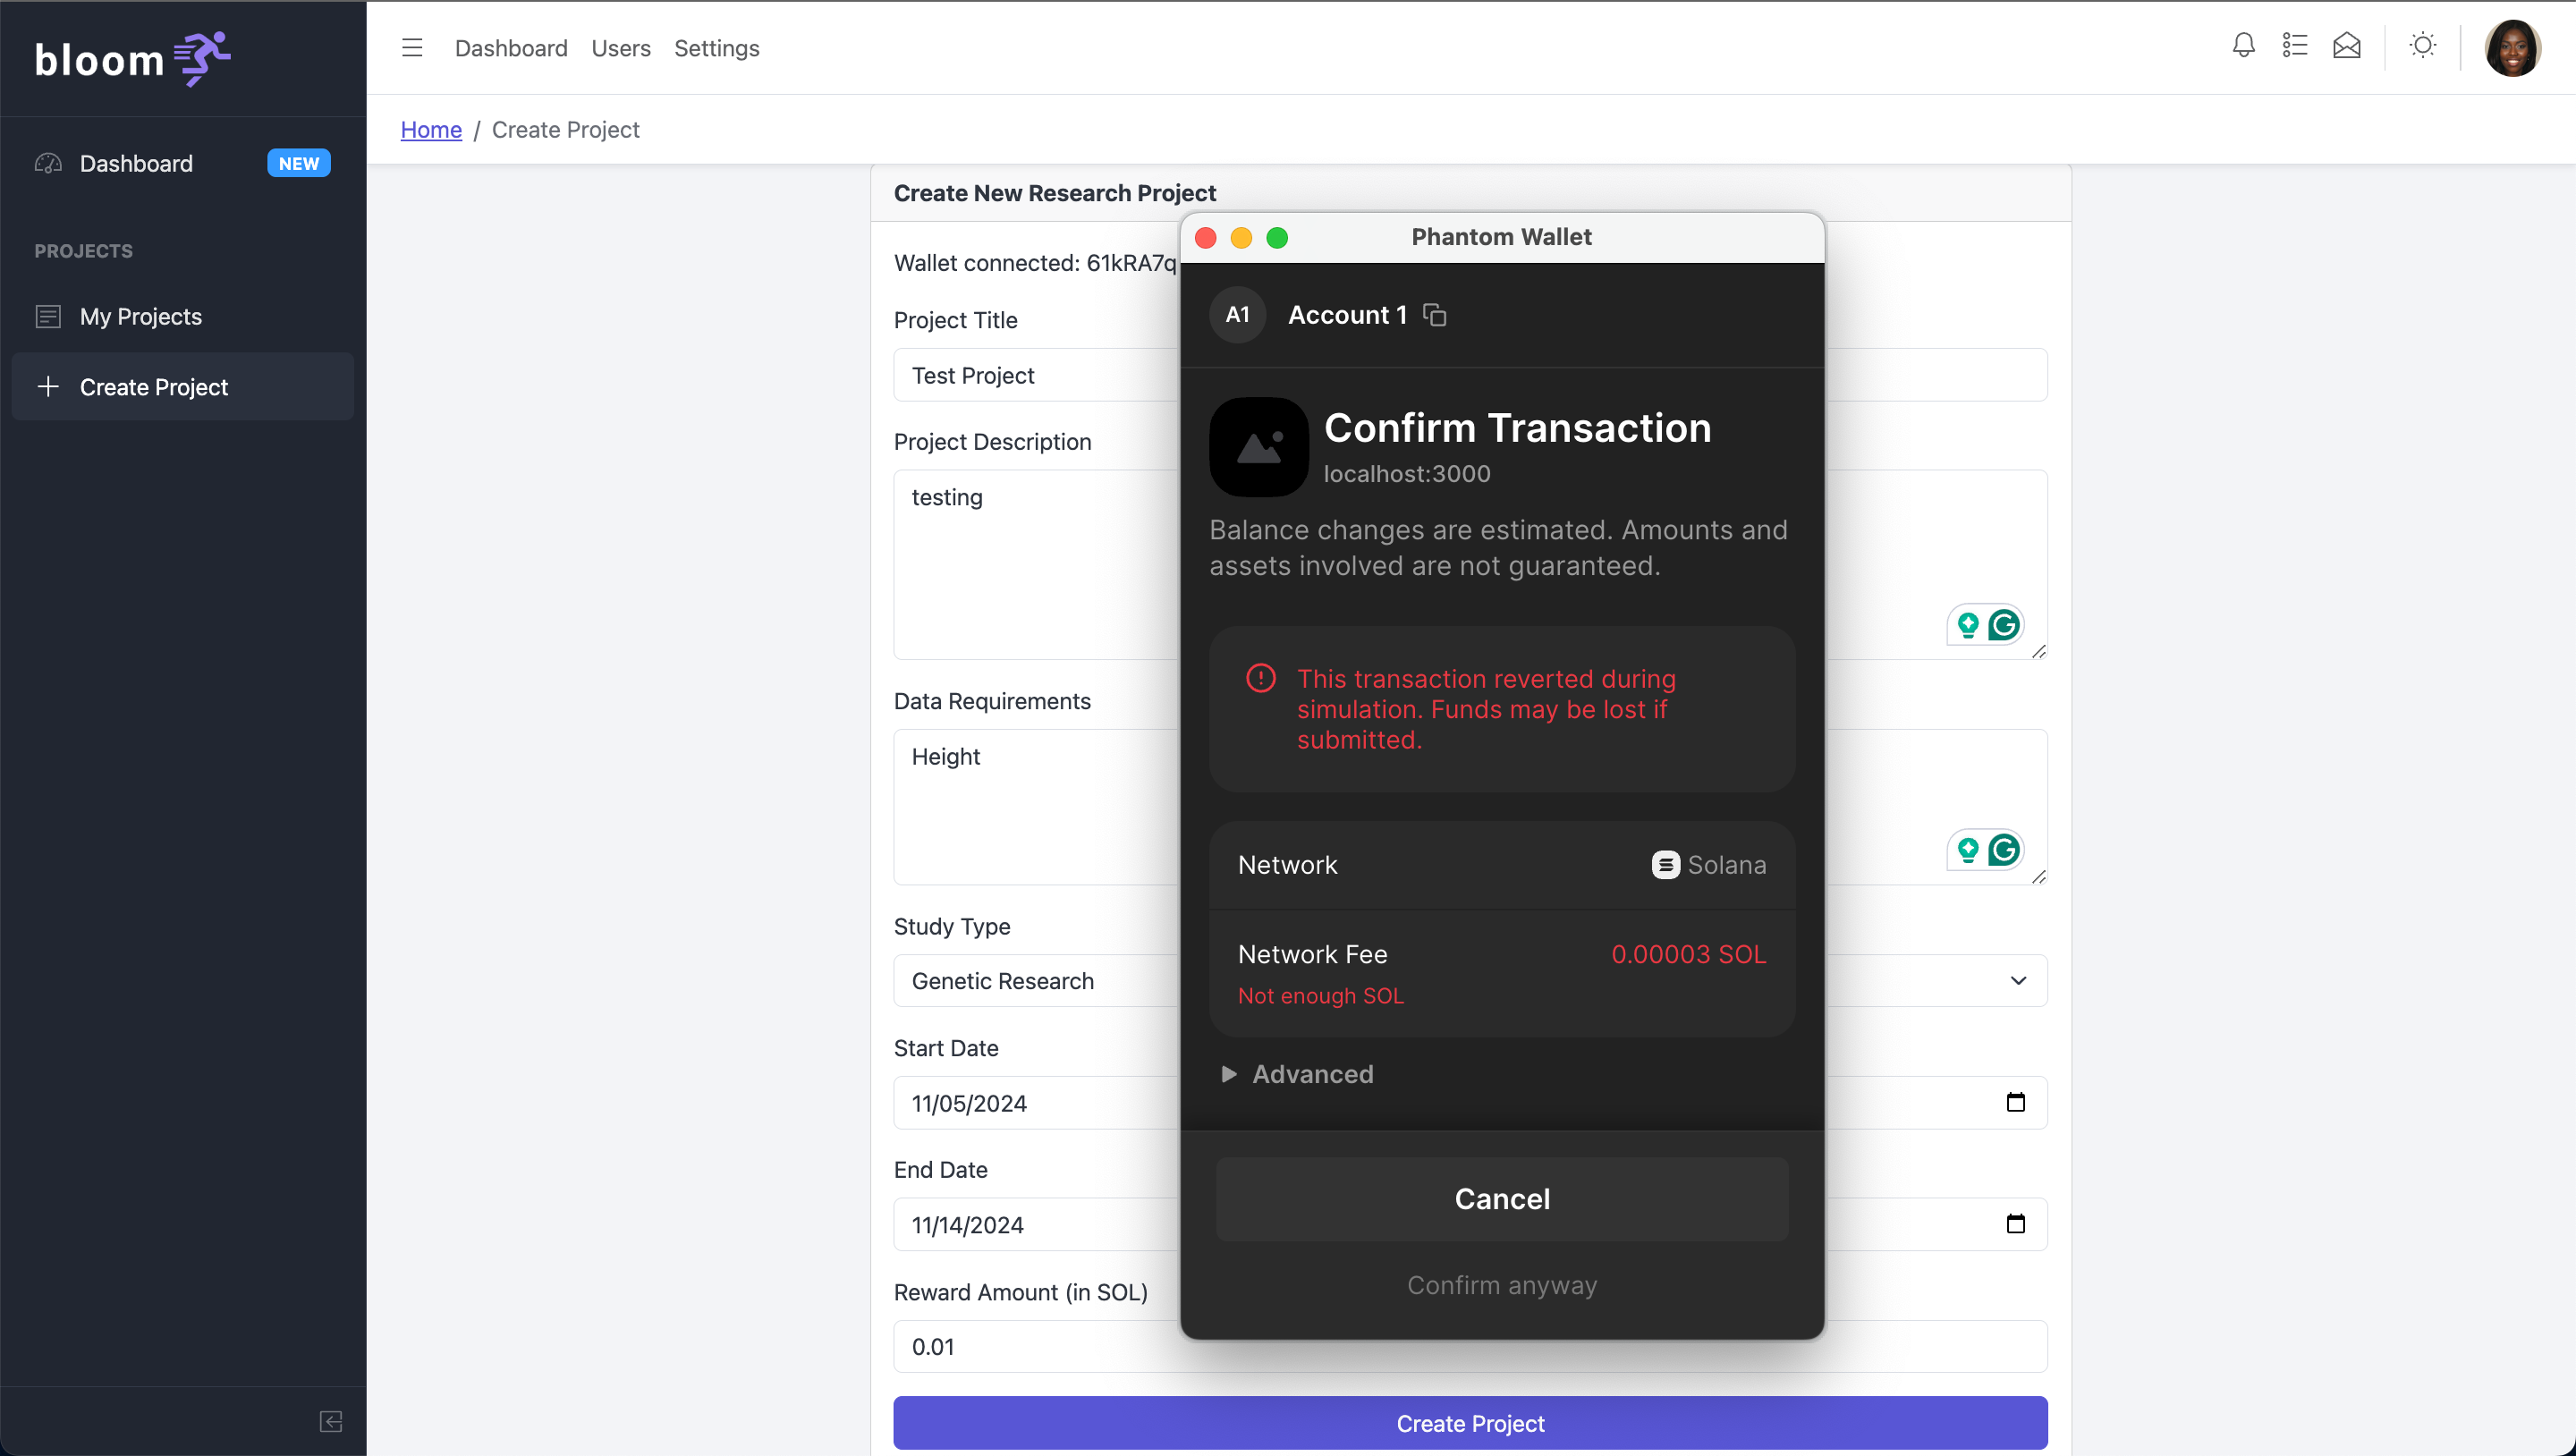The height and width of the screenshot is (1456, 2576).
Task: Open the envelope messages icon
Action: (x=2346, y=46)
